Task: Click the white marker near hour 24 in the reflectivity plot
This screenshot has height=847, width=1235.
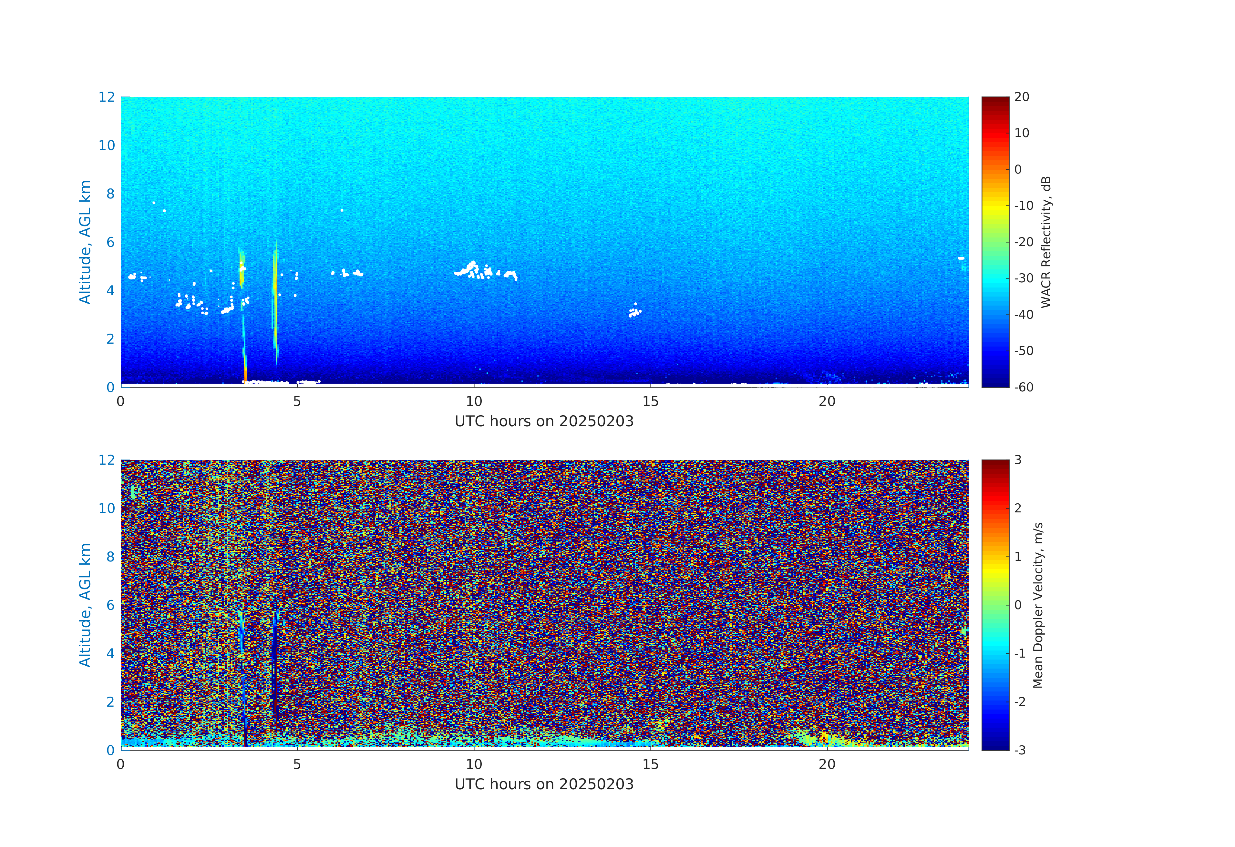Action: click(961, 258)
